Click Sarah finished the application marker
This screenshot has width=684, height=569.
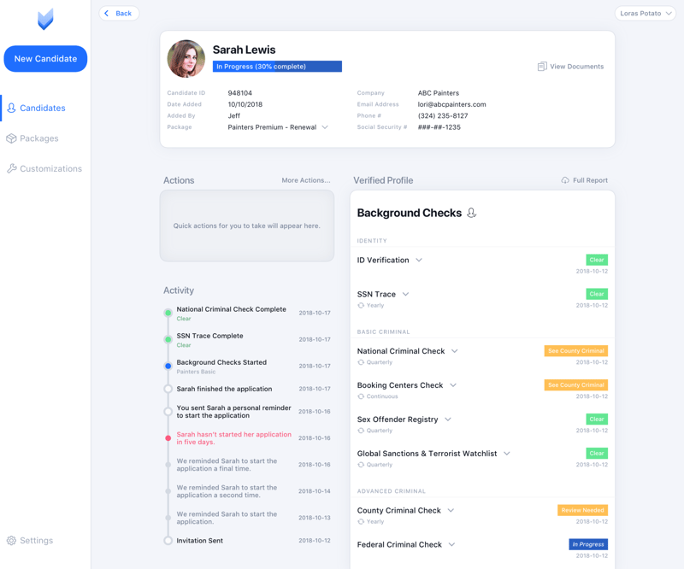click(x=168, y=389)
